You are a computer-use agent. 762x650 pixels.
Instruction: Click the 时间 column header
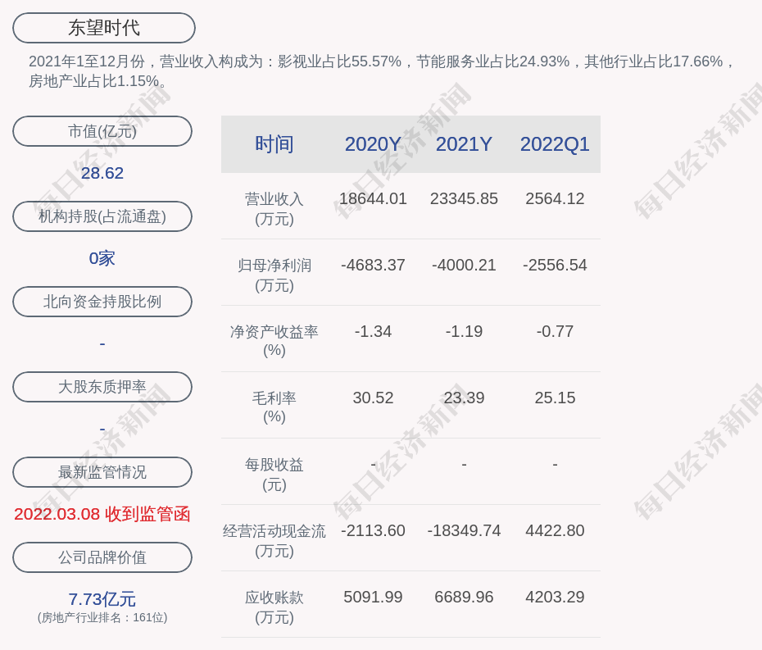click(274, 144)
